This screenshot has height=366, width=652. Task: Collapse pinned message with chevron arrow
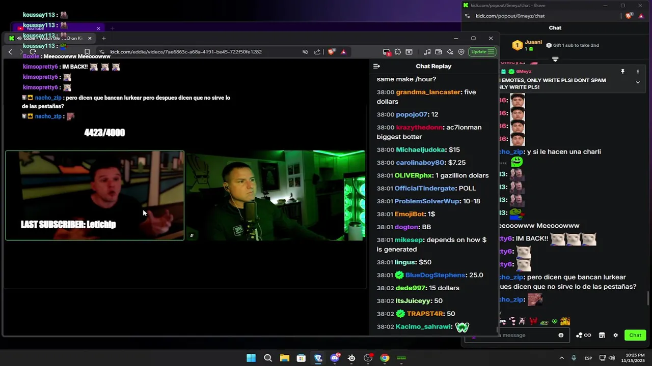(638, 82)
